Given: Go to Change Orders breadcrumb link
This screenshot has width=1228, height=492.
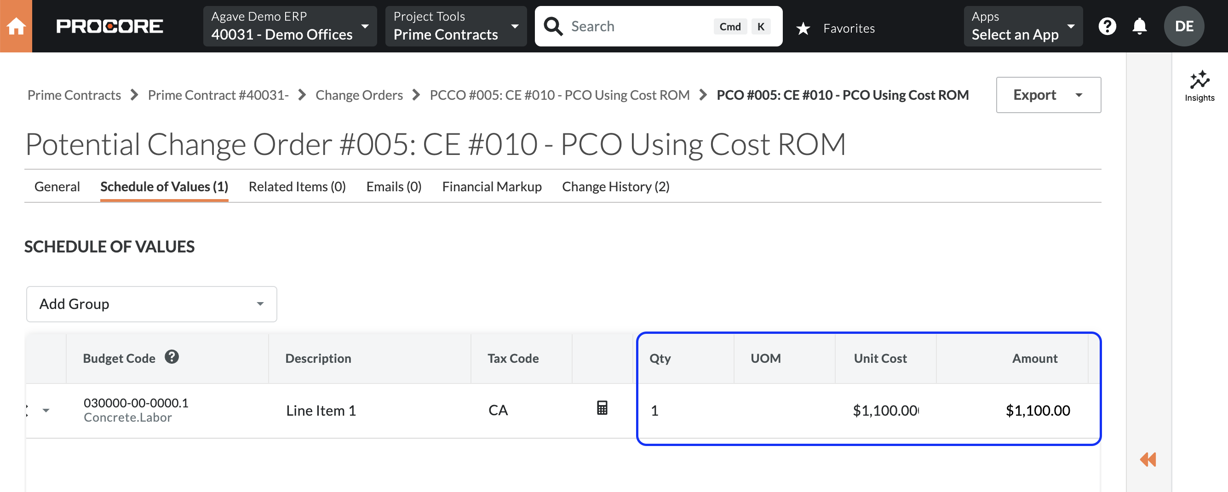Looking at the screenshot, I should [359, 95].
